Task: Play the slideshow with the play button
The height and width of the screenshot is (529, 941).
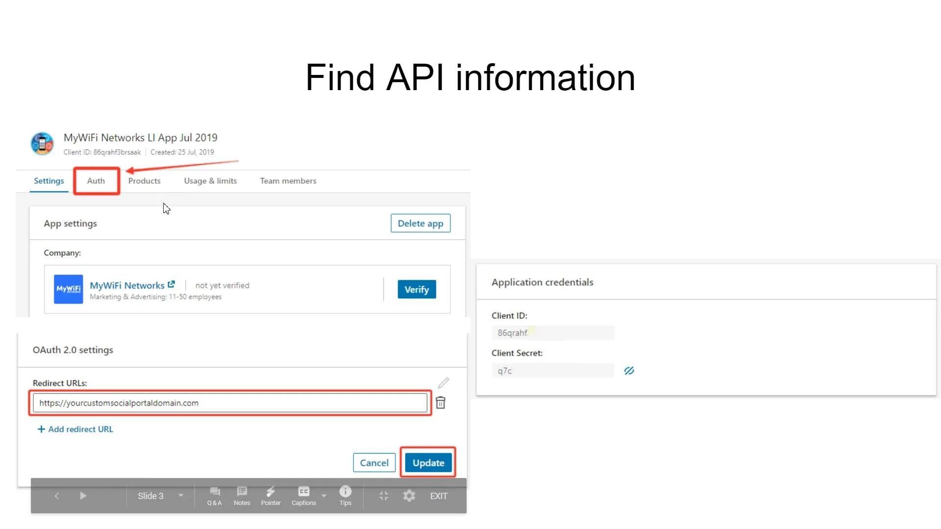Action: click(83, 496)
